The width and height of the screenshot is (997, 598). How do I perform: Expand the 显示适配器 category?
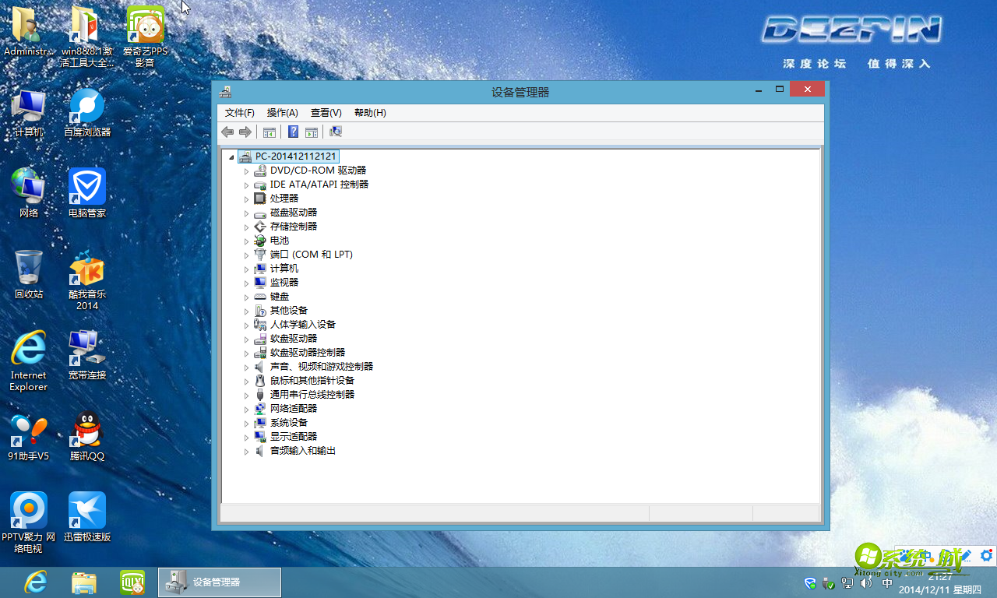tap(247, 436)
